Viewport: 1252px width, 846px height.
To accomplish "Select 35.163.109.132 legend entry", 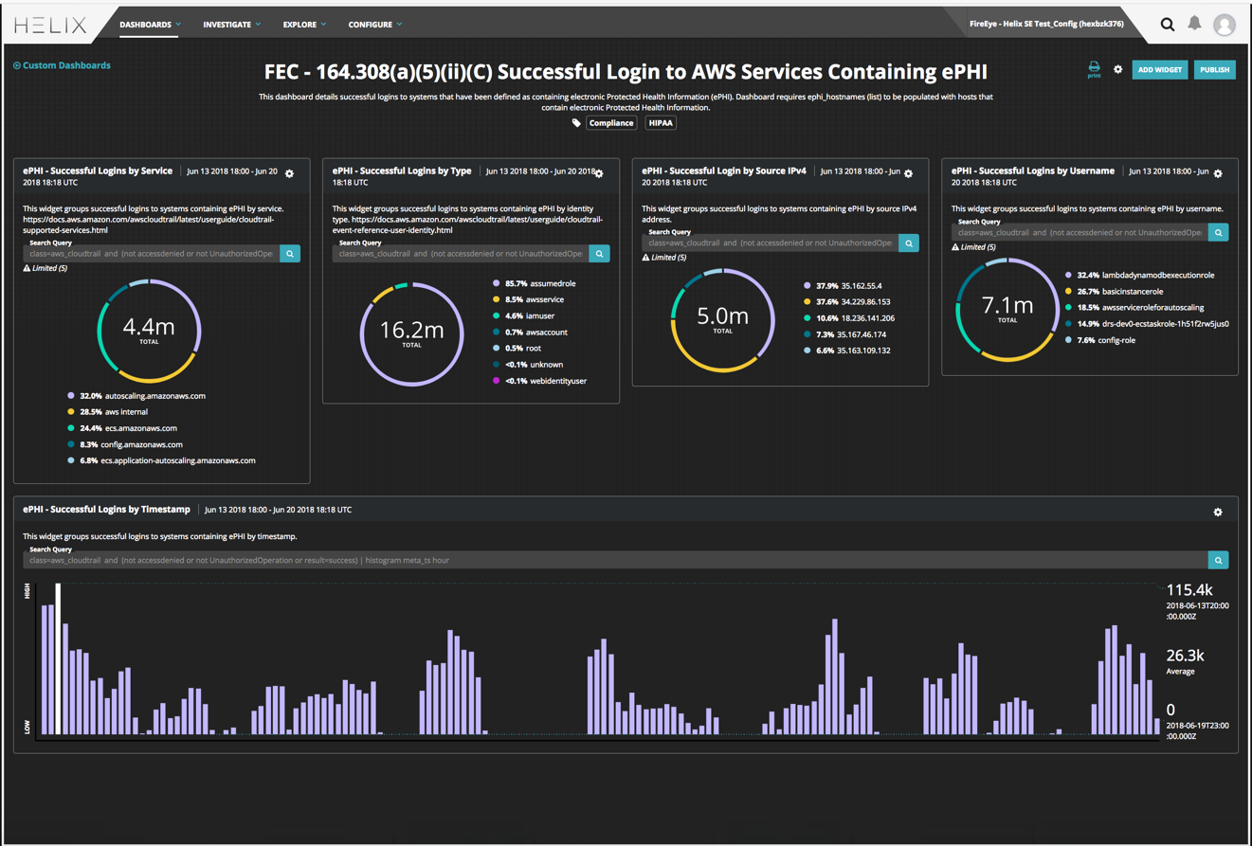I will click(x=847, y=351).
